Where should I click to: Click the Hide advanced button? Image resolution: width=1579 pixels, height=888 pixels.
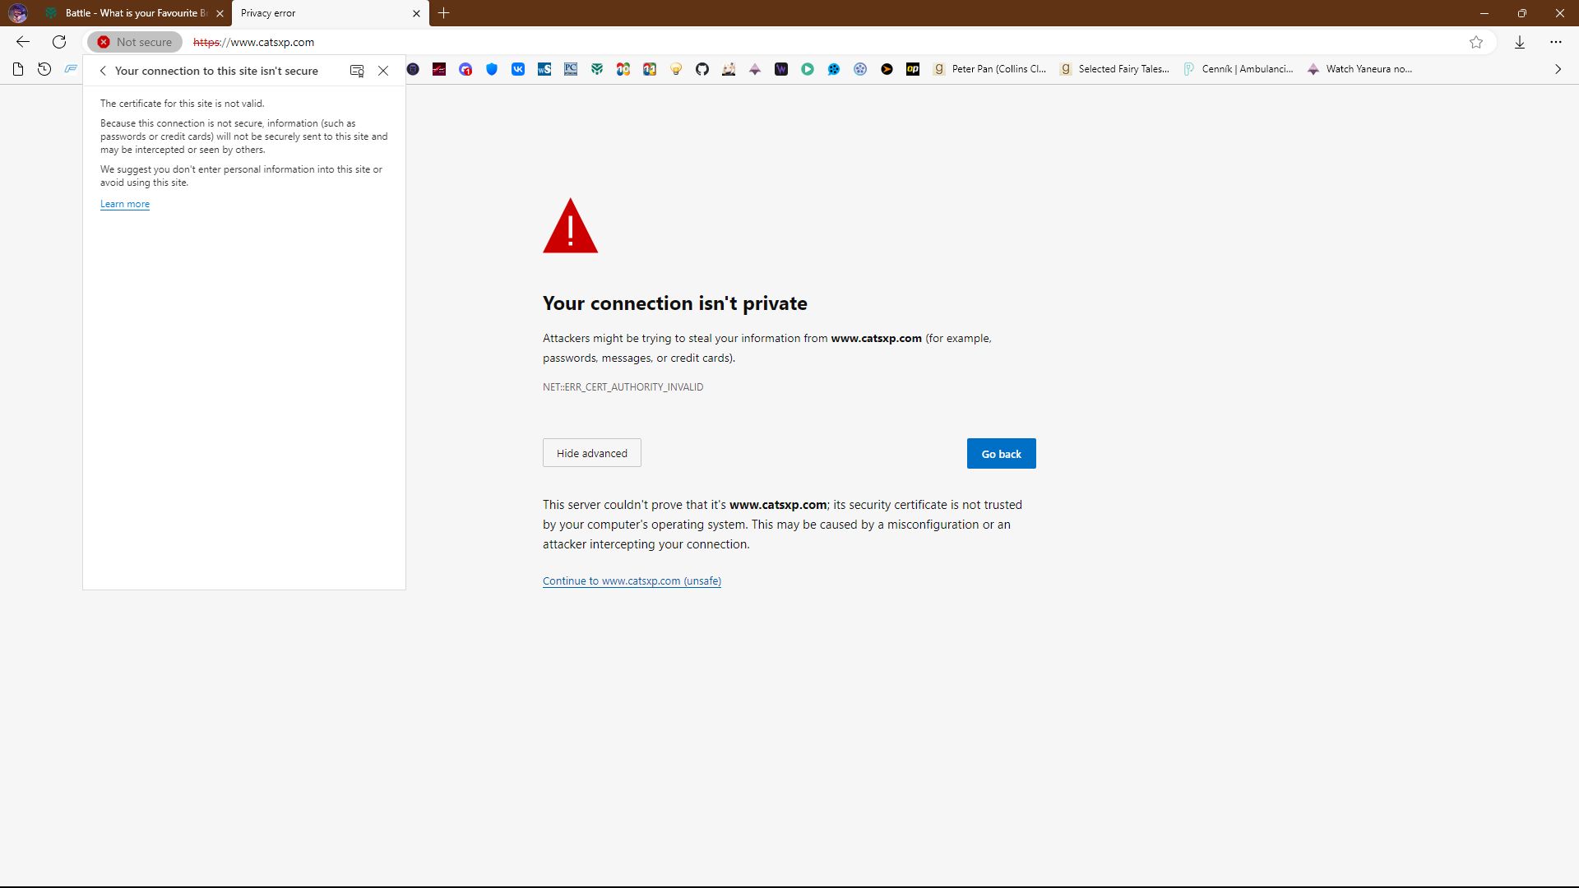(592, 453)
